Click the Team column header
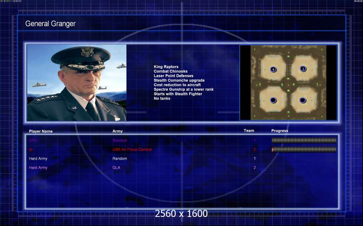363x226 pixels. click(249, 131)
